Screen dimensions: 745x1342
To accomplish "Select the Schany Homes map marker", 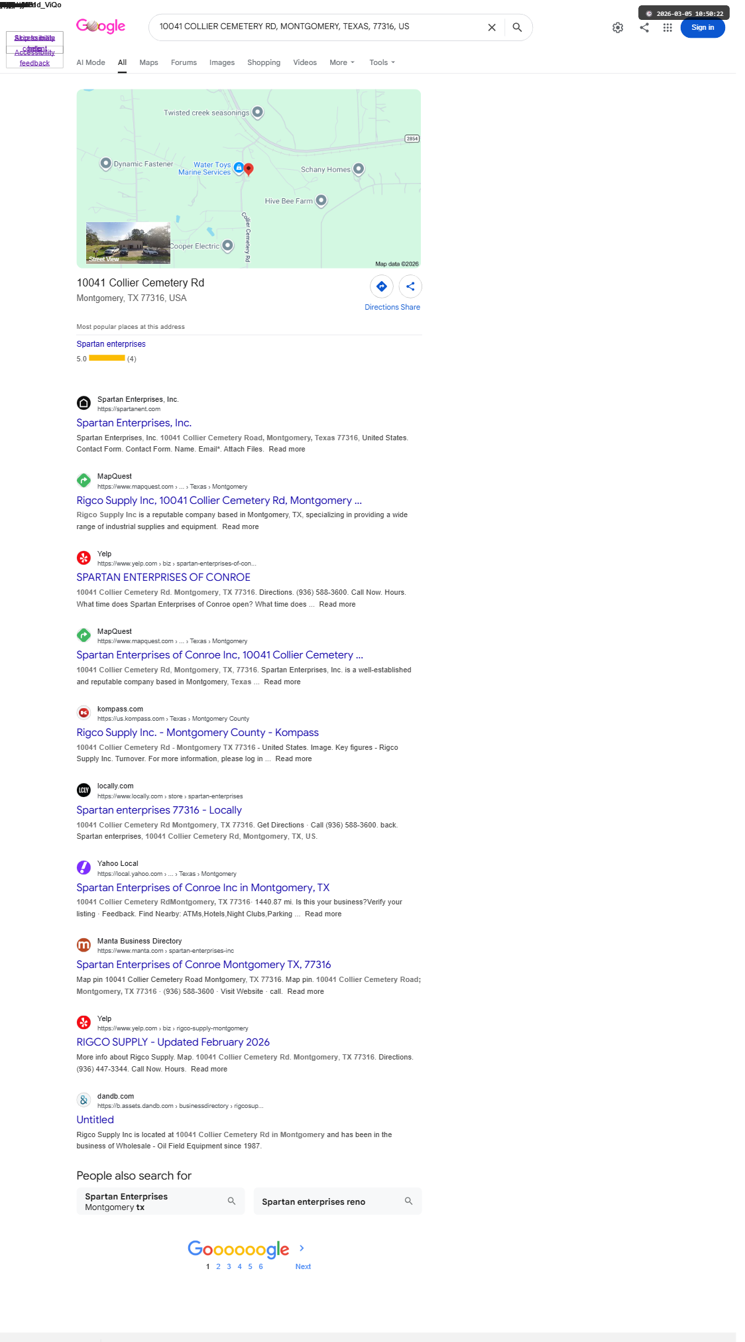I will click(359, 169).
